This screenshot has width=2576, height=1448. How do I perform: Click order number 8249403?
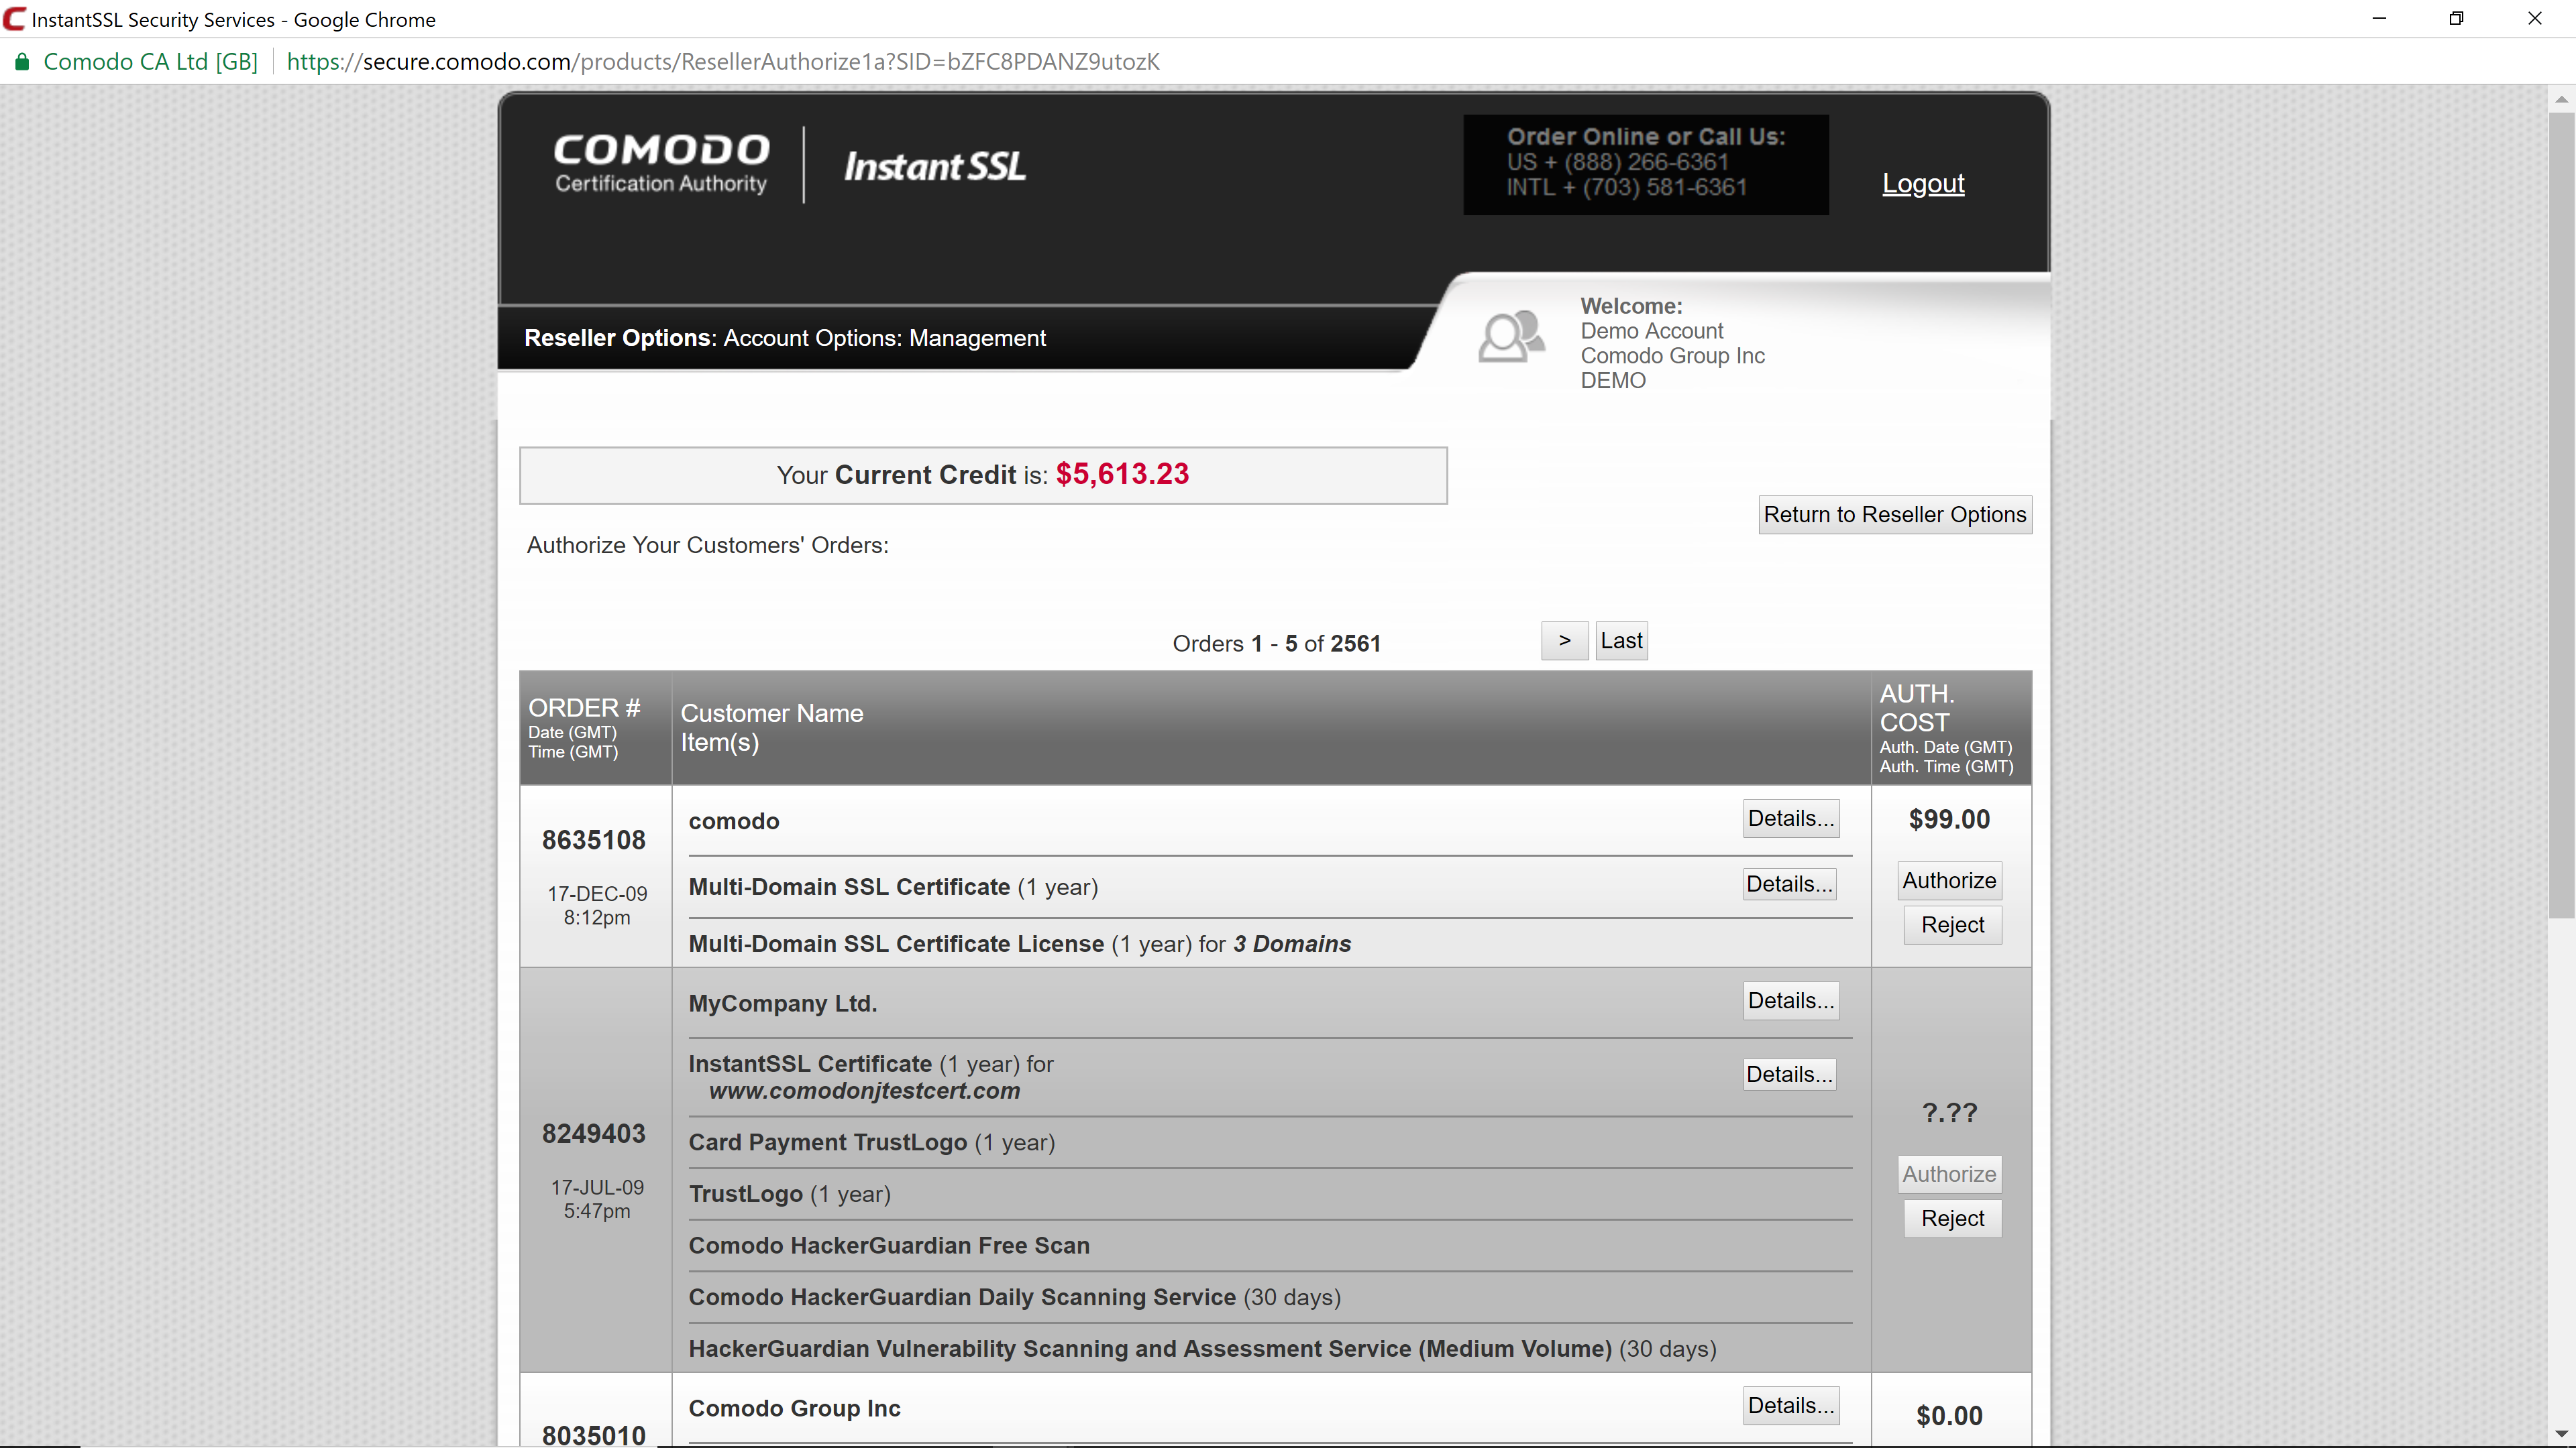[594, 1134]
